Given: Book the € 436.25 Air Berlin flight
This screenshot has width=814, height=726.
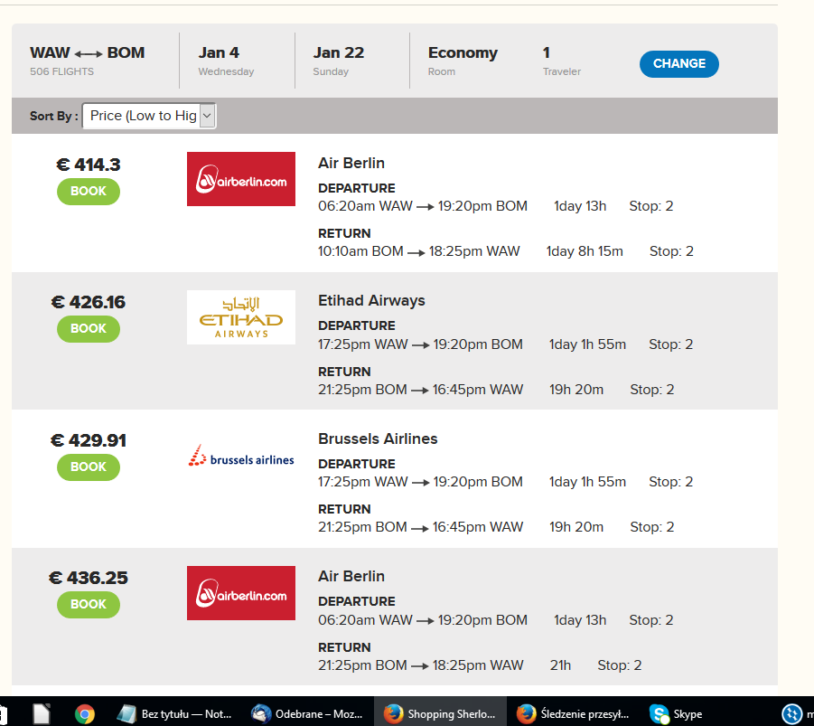Looking at the screenshot, I should 89,604.
